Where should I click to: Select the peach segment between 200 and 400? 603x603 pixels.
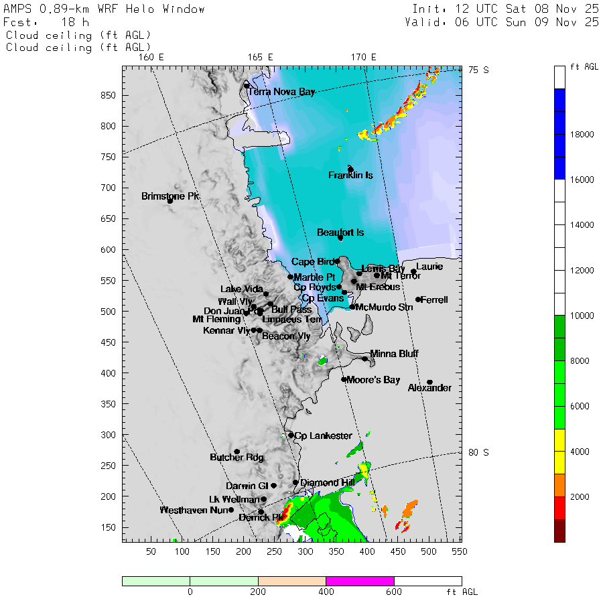[292, 581]
